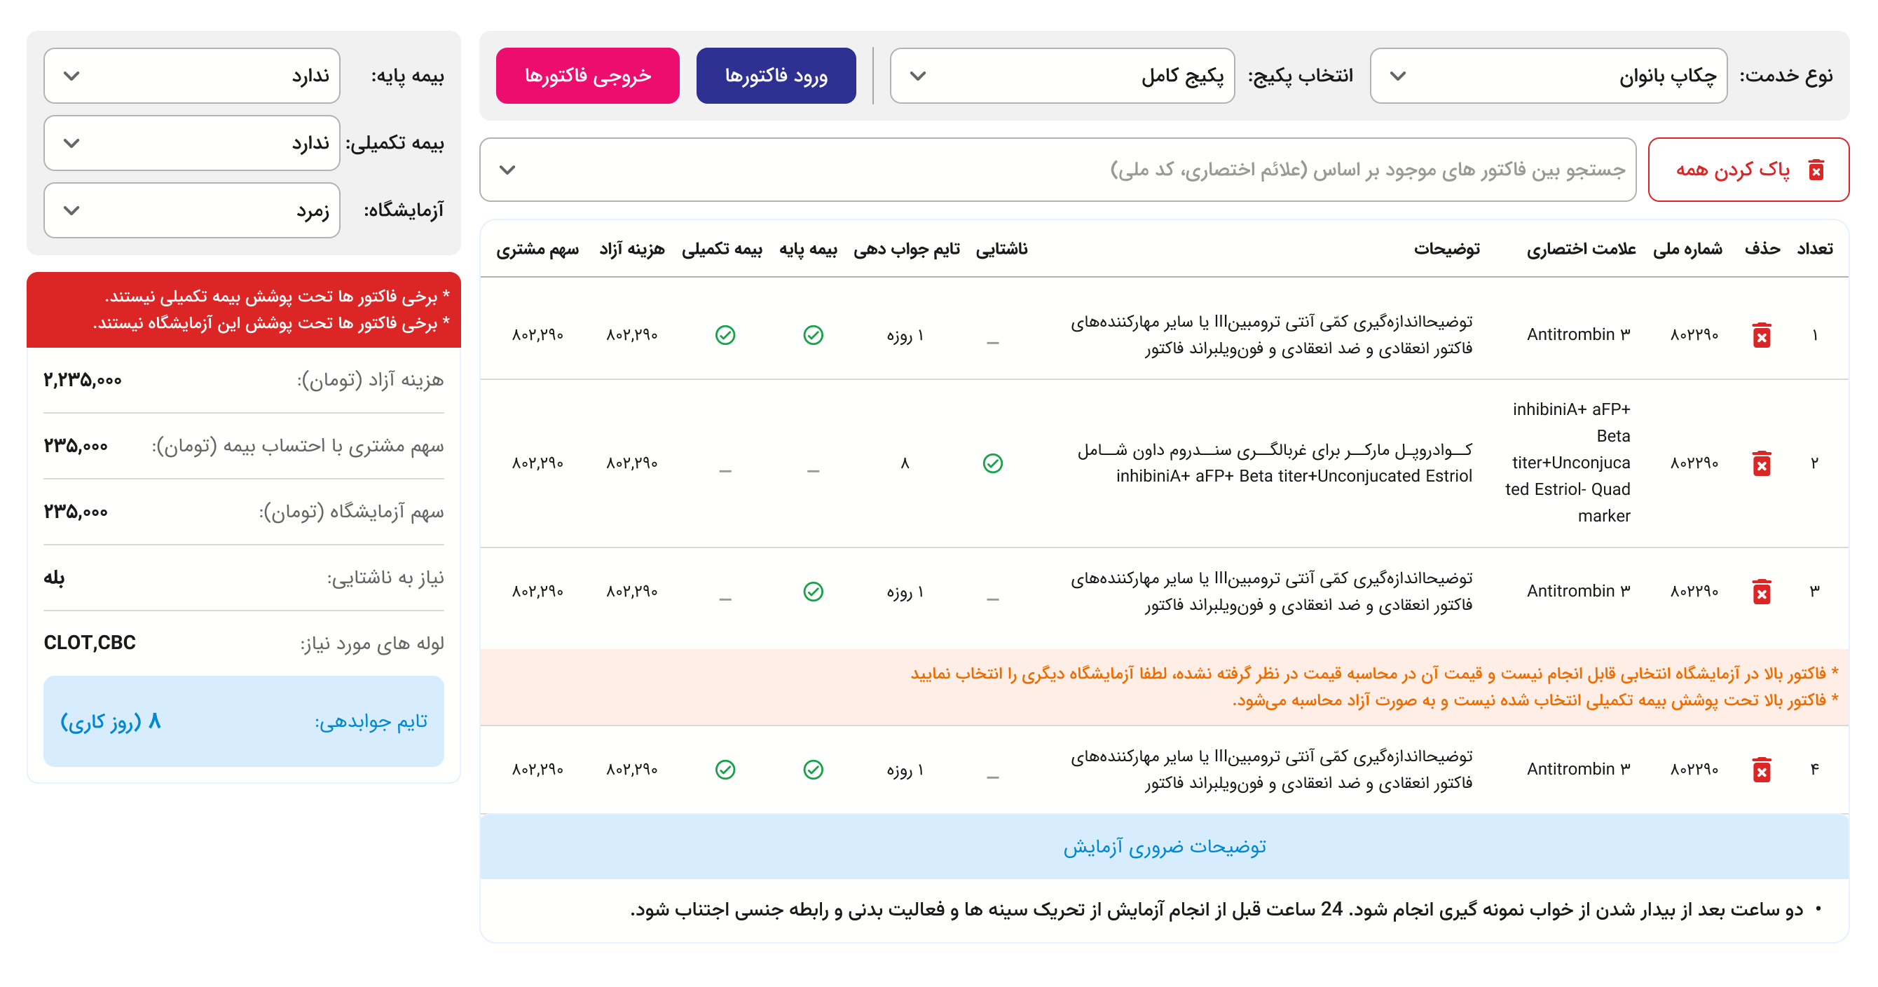Click تایم جوابدهی ۸ روز کاری box
This screenshot has width=1878, height=987.
[243, 721]
